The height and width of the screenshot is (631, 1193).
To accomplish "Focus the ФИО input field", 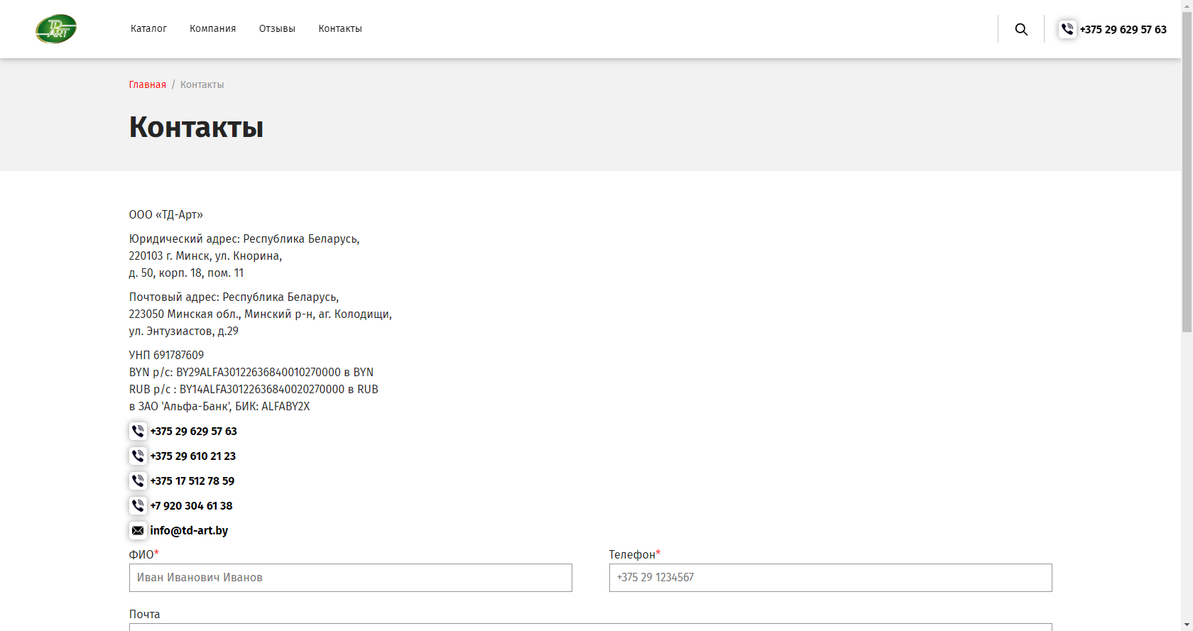I will 351,578.
